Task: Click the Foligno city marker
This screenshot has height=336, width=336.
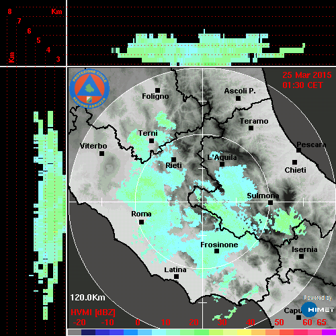Action: [157, 90]
